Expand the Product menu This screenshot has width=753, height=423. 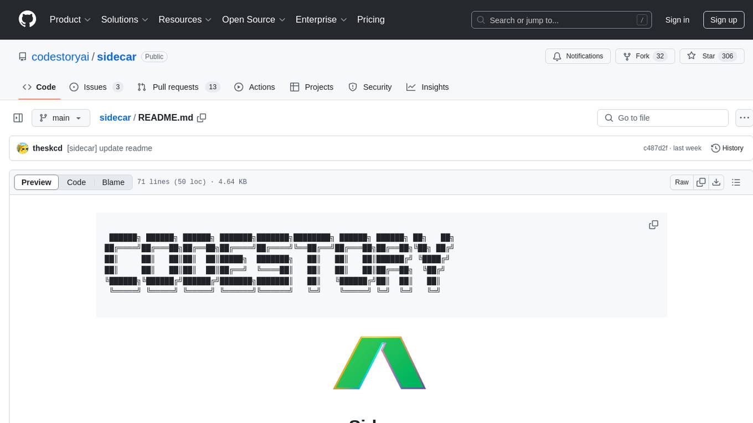click(70, 19)
